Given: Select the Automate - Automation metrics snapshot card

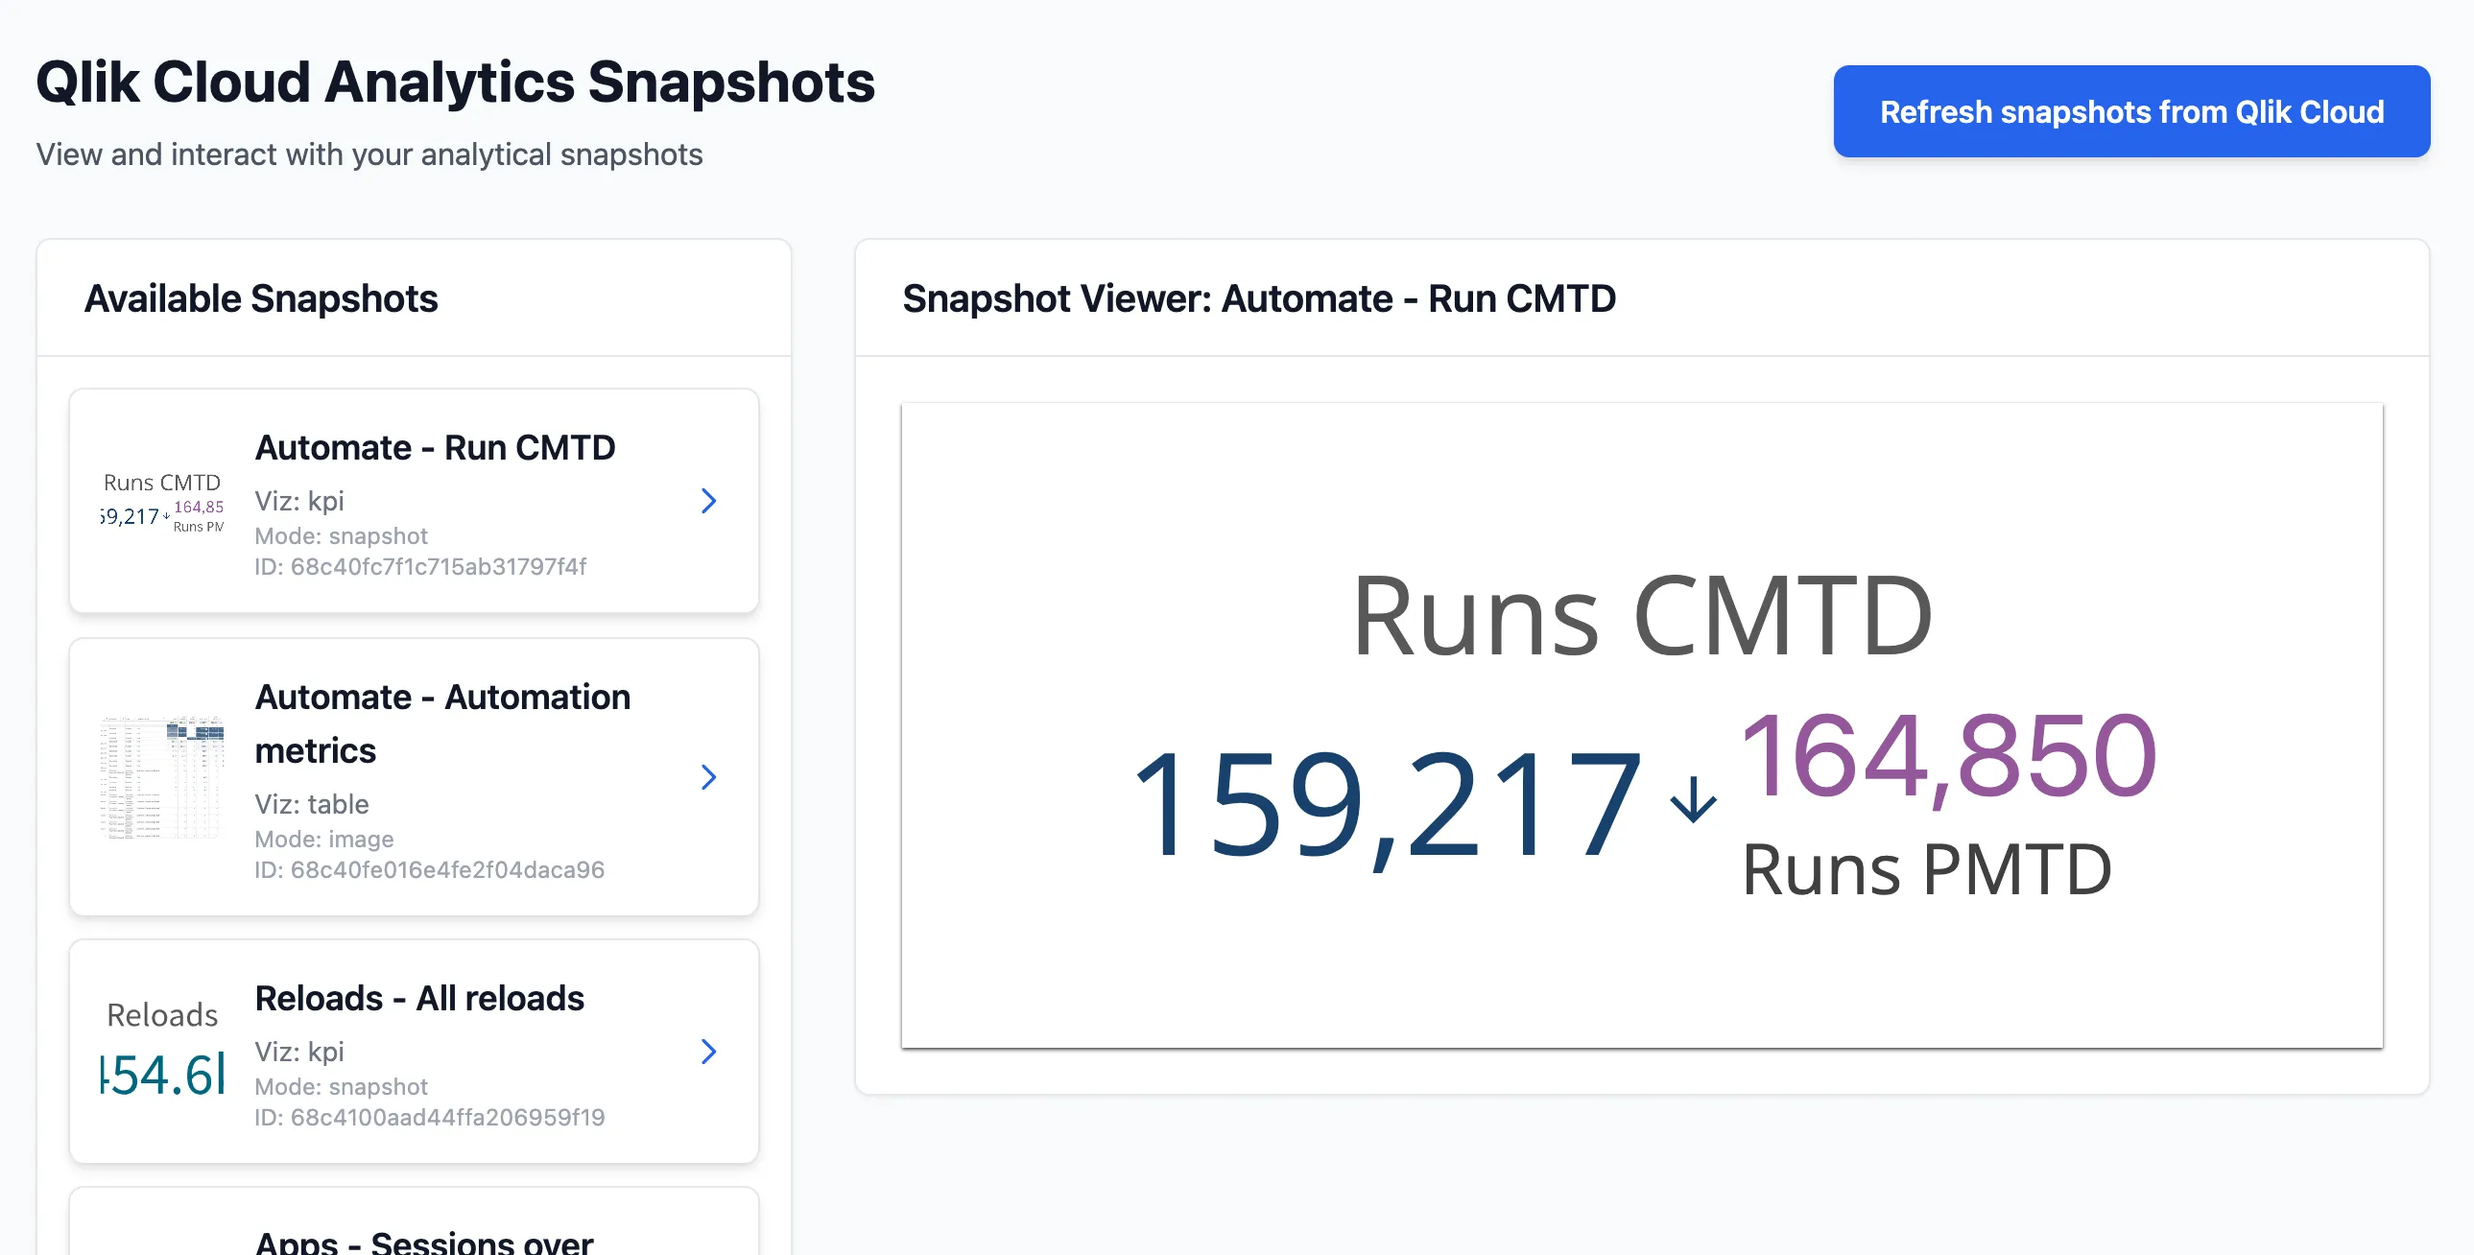Looking at the screenshot, I should click(x=413, y=777).
